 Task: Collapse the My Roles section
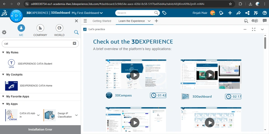3,52
